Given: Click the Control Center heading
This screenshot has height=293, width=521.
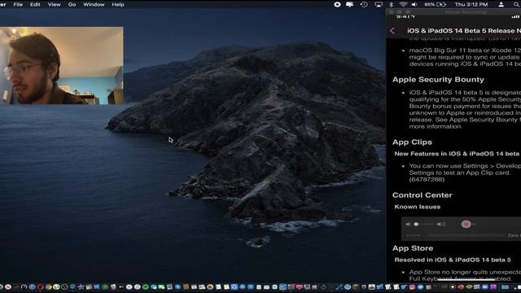Looking at the screenshot, I should 422,195.
